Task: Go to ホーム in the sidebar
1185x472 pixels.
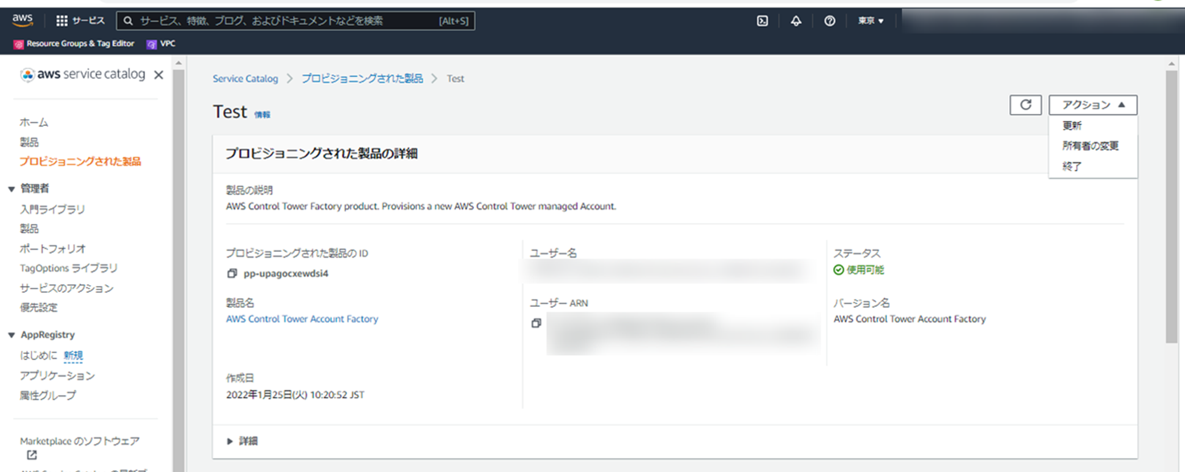Action: [34, 122]
